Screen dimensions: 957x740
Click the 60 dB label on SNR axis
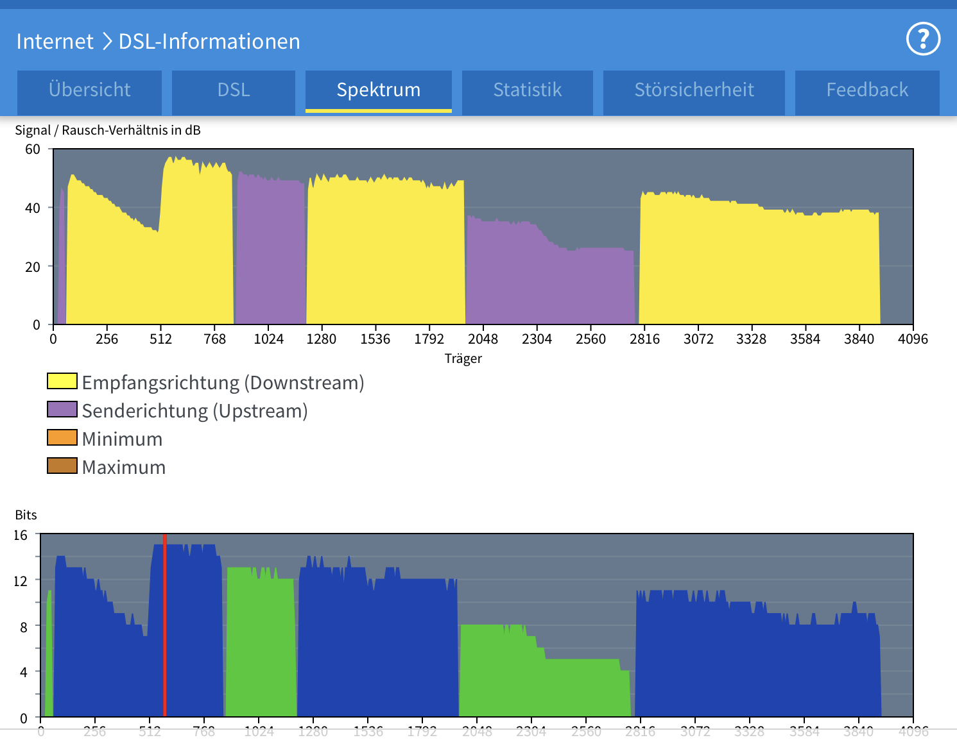click(x=33, y=149)
